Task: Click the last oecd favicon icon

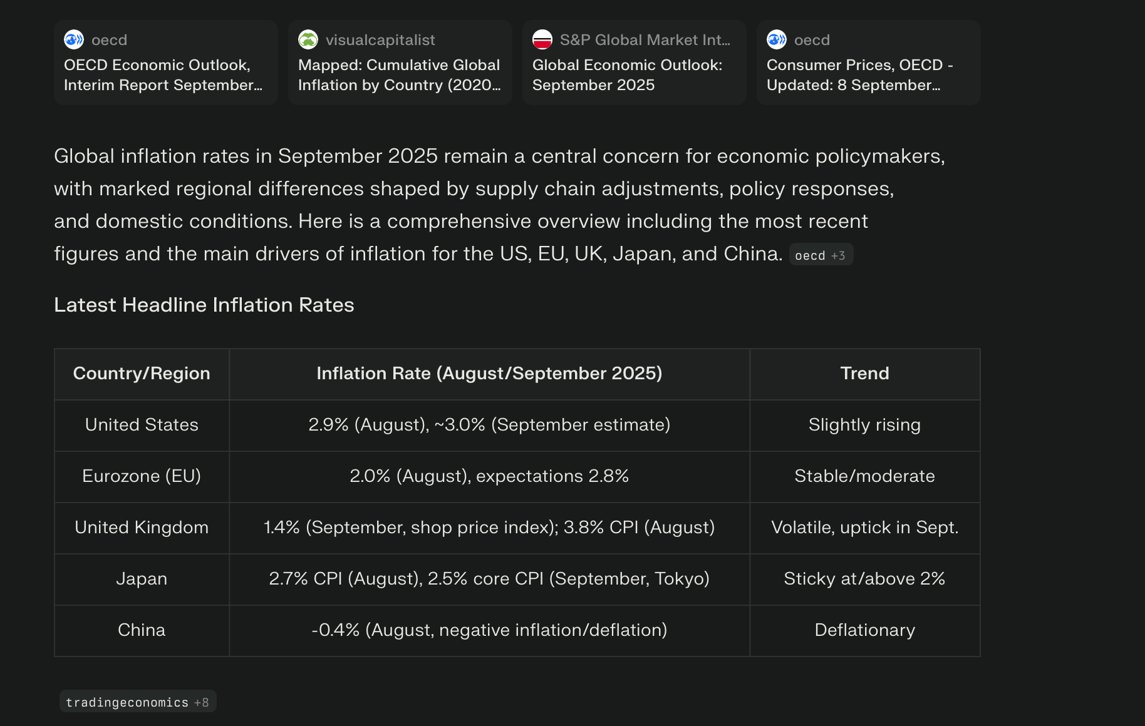Action: (x=776, y=39)
